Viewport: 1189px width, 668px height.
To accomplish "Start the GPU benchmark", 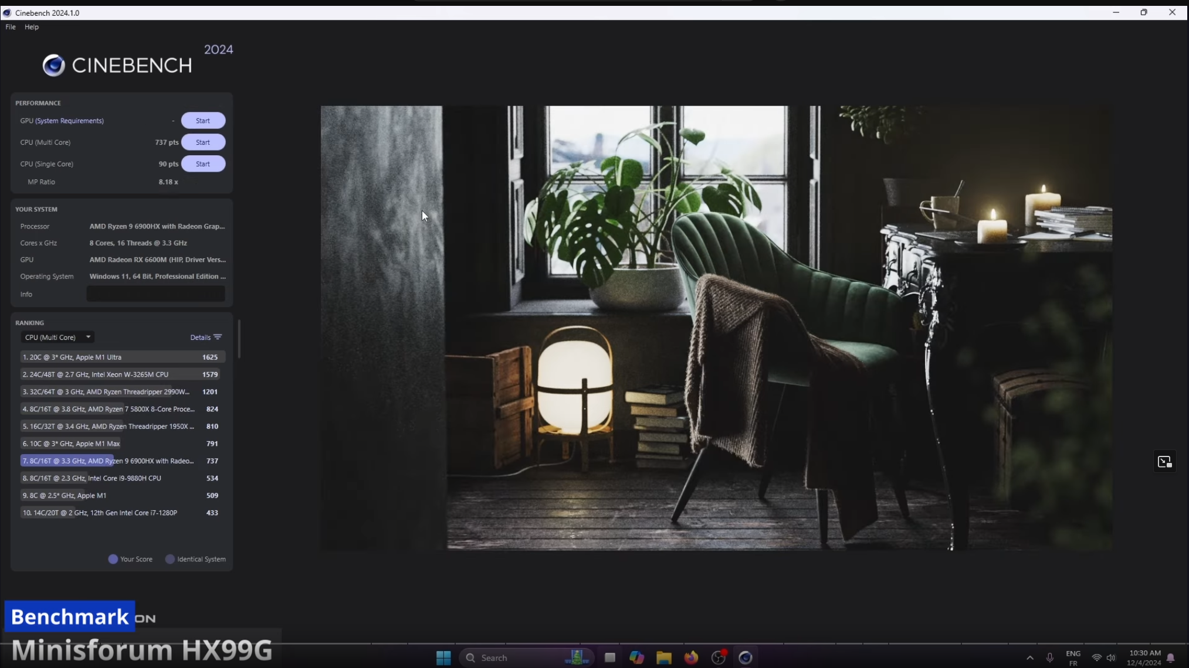I will click(203, 121).
